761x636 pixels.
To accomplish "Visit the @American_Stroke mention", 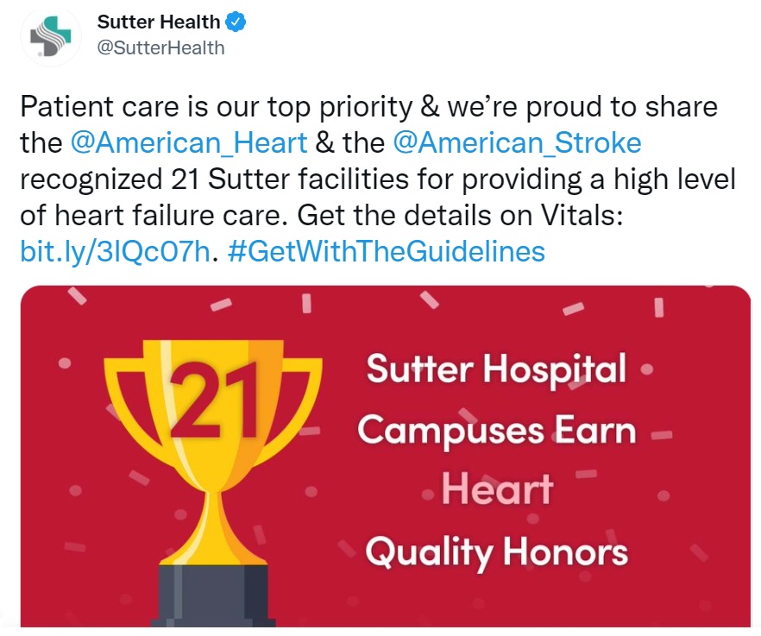I will pyautogui.click(x=516, y=143).
